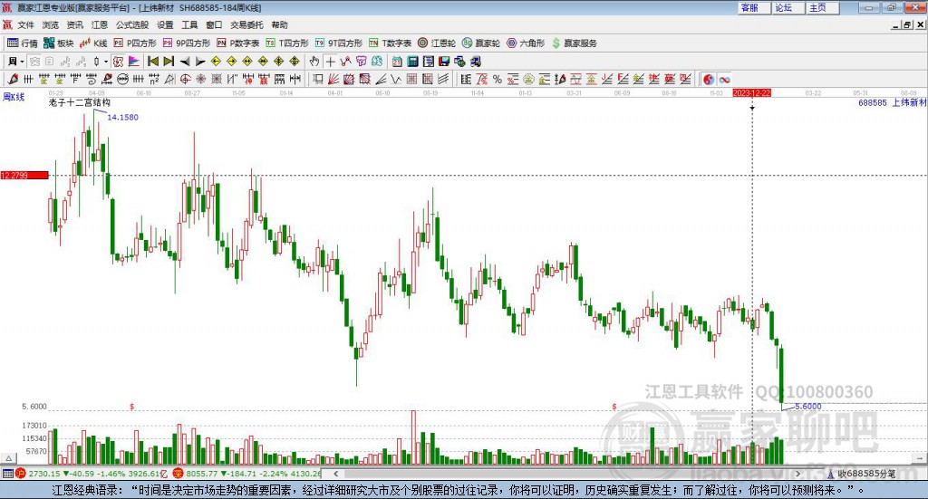Open the 9T四方形 tool
The image size is (928, 499).
339,43
